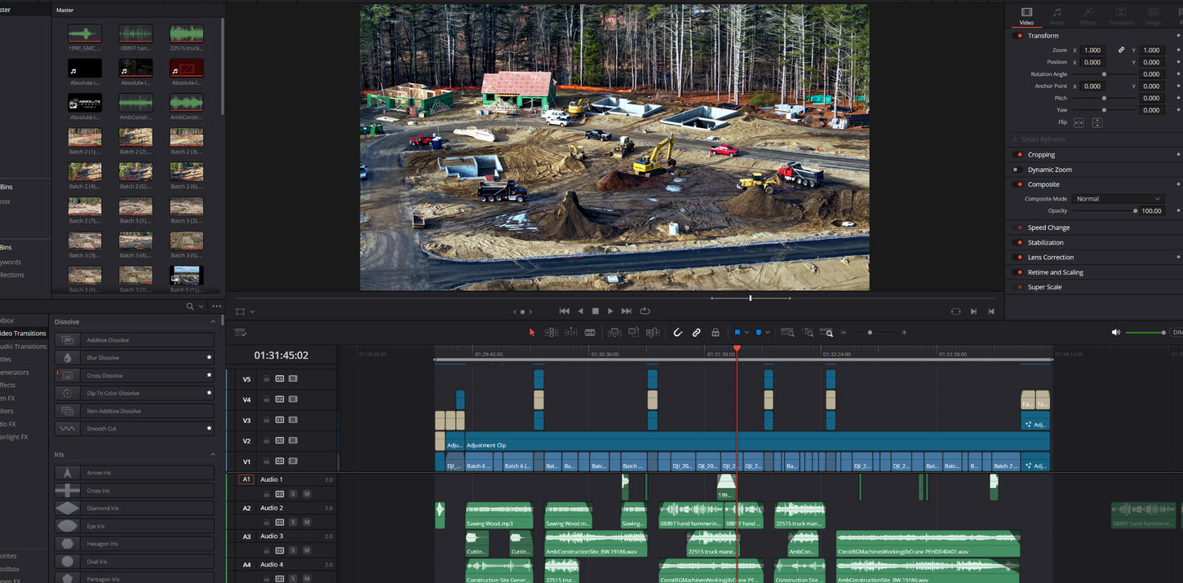Open the Composite Mode Normal dropdown

[x=1118, y=199]
